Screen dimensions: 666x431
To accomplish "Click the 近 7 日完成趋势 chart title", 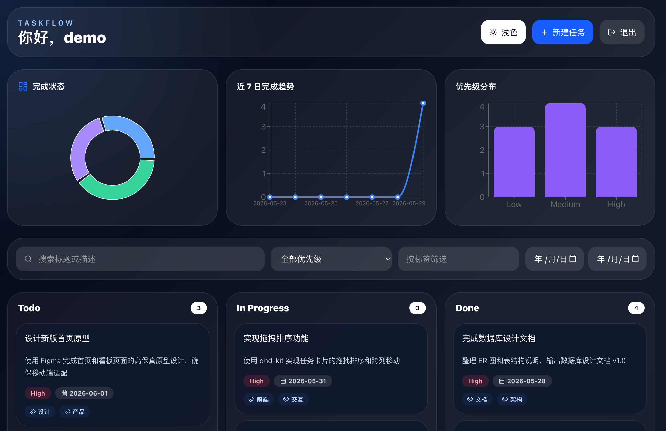I will (265, 86).
